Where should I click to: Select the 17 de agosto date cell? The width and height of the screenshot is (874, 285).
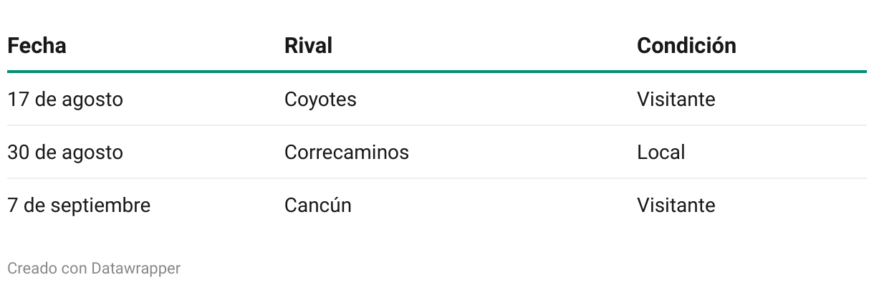(65, 100)
